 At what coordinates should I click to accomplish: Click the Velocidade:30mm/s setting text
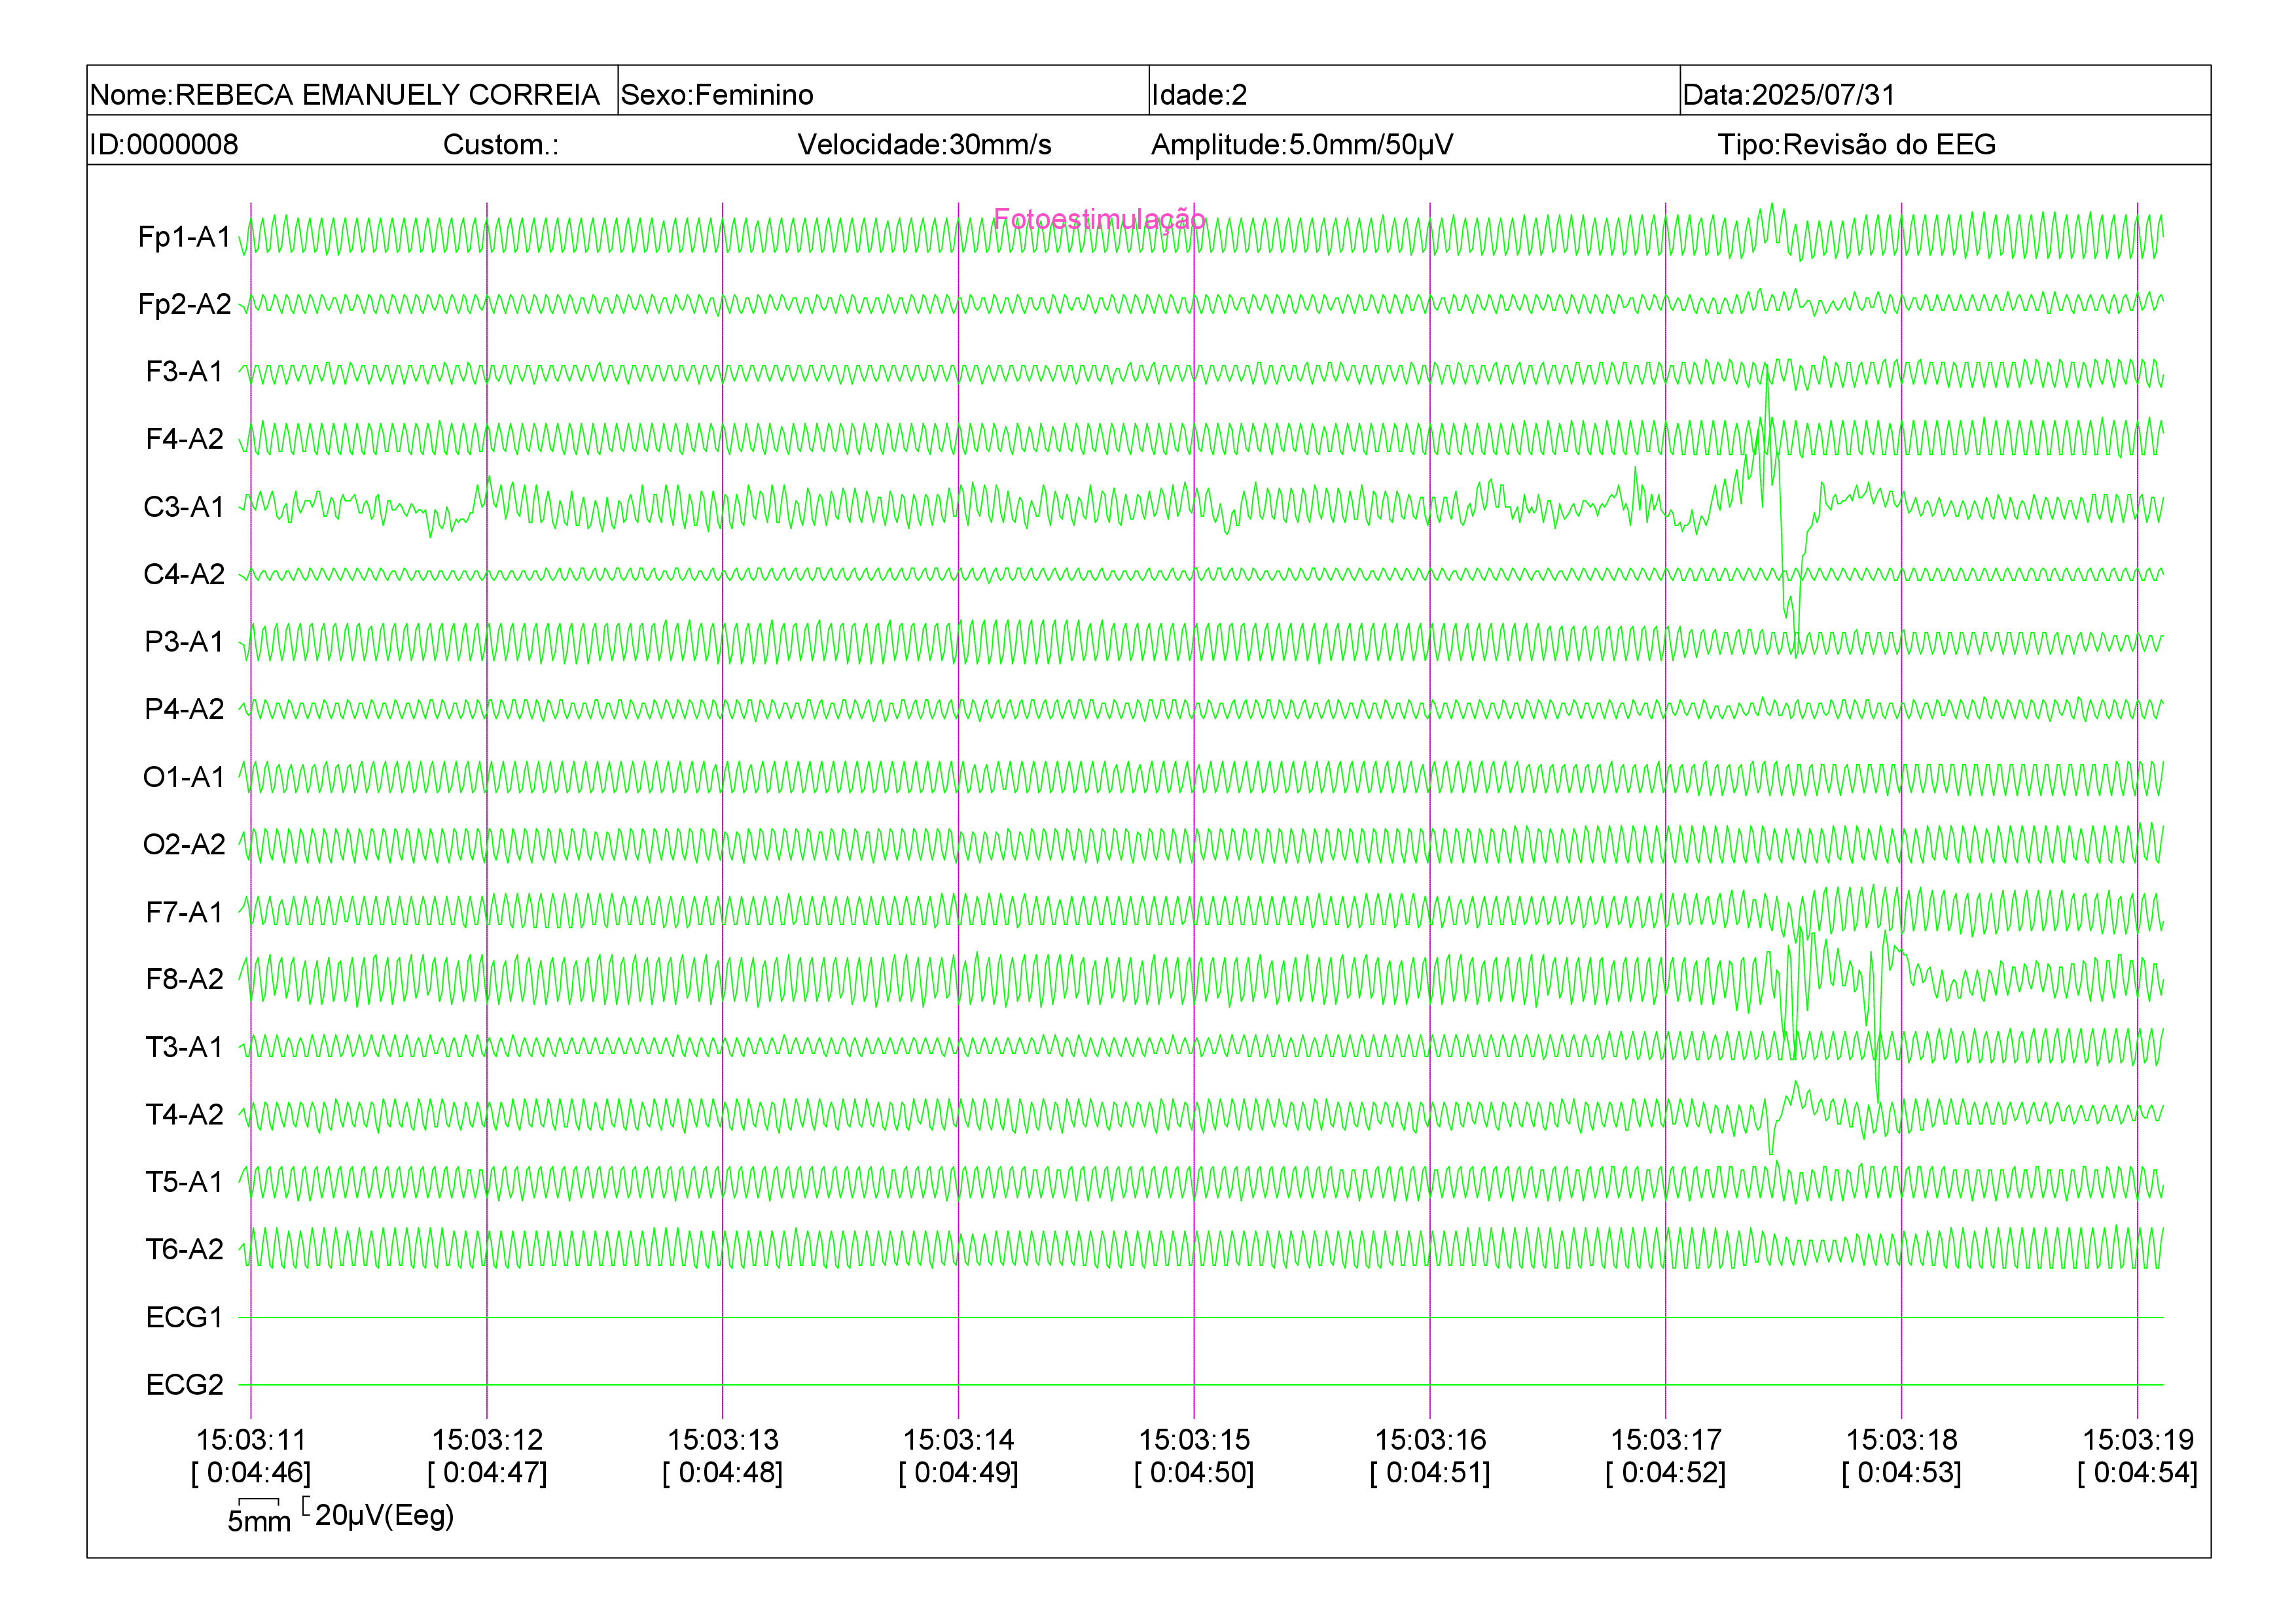(x=924, y=145)
